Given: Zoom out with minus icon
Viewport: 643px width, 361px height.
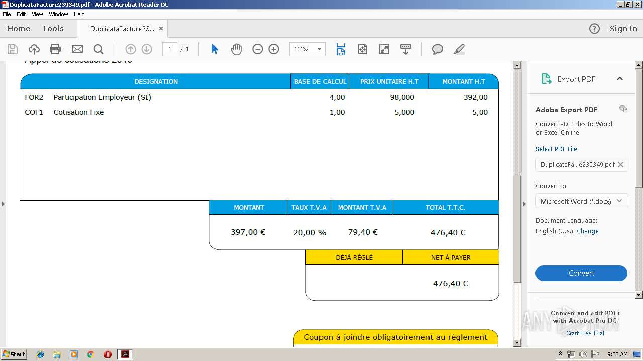Looking at the screenshot, I should (258, 49).
